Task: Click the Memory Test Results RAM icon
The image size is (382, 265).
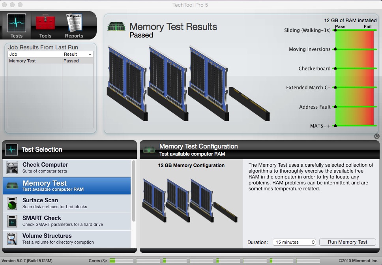Action: point(116,26)
